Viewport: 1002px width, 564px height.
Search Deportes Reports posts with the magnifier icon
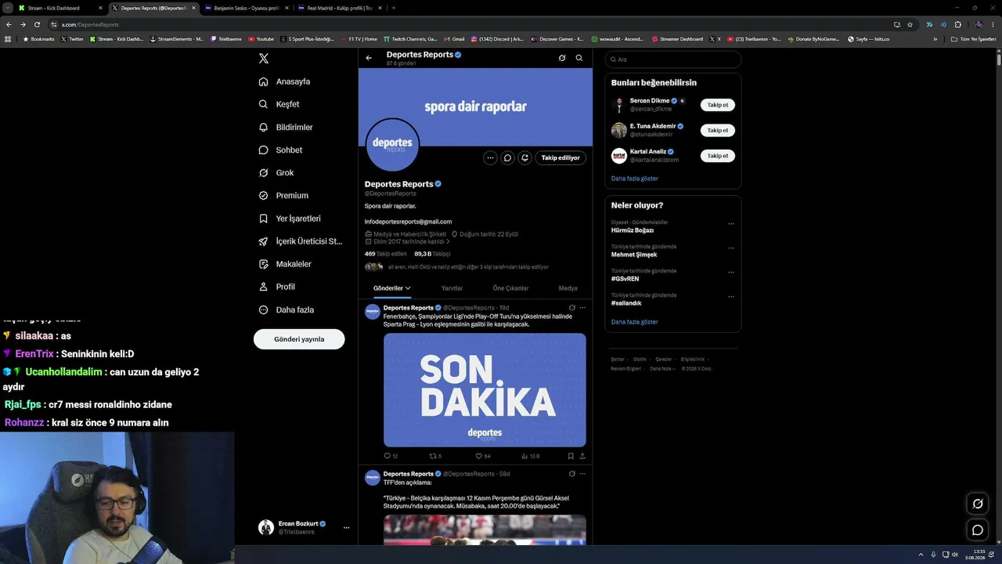(579, 58)
